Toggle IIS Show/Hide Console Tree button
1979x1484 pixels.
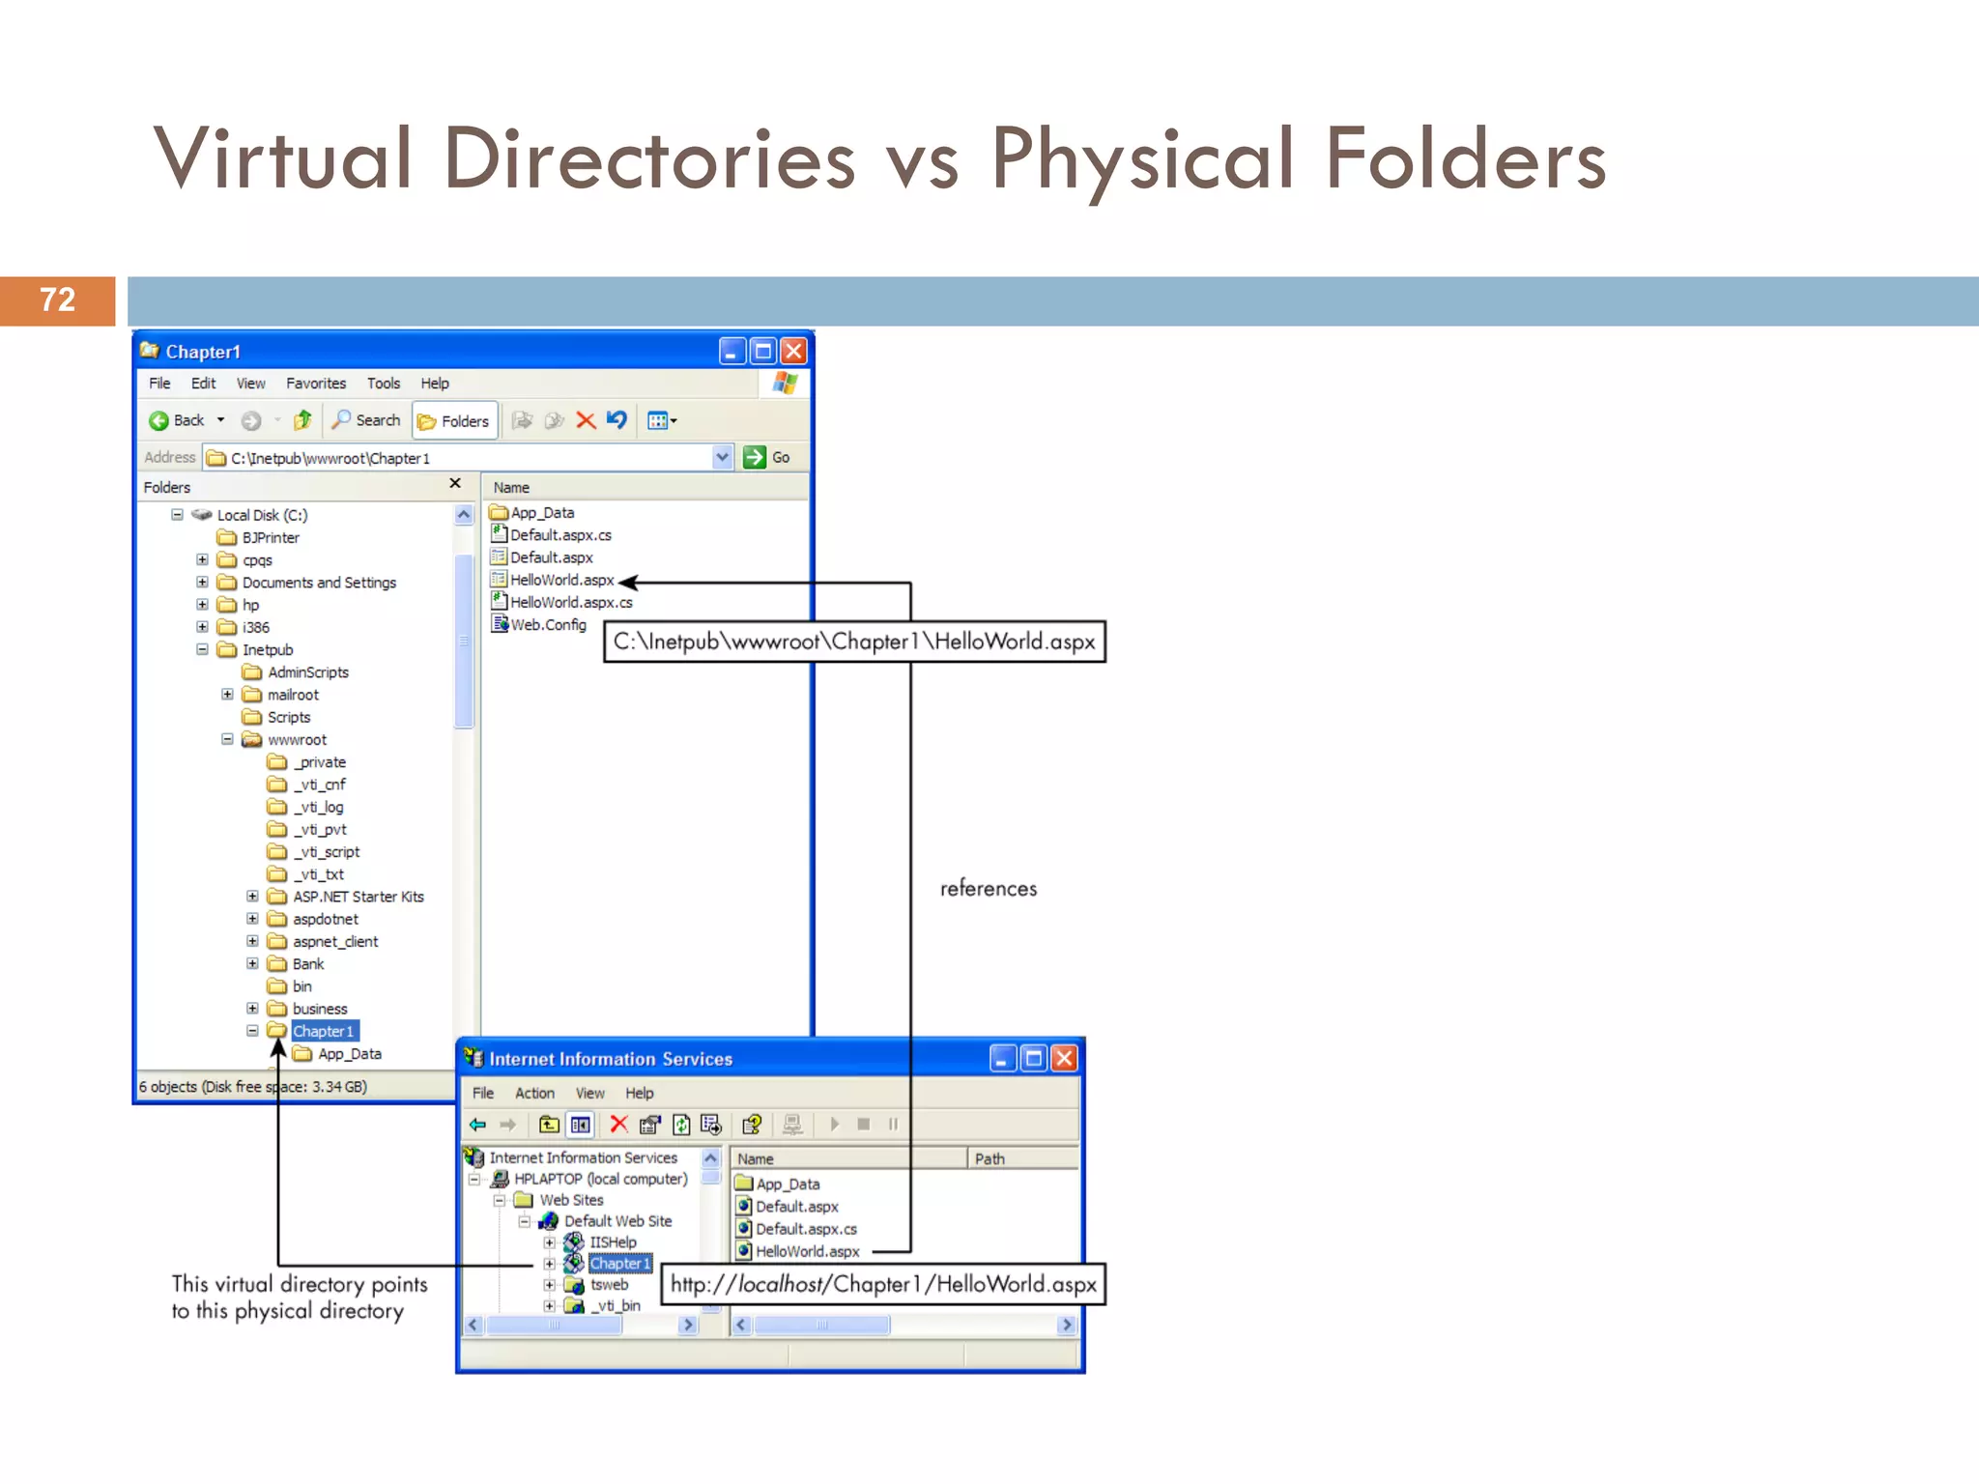[580, 1125]
